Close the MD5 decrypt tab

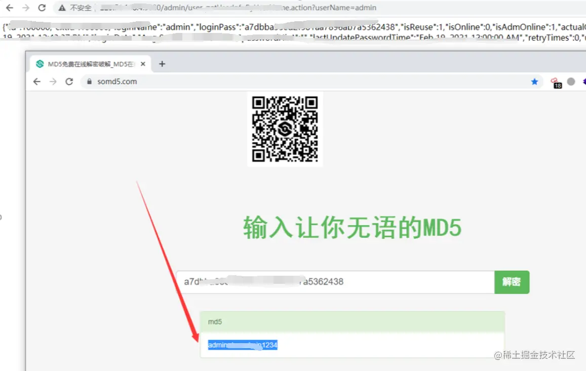pyautogui.click(x=143, y=64)
